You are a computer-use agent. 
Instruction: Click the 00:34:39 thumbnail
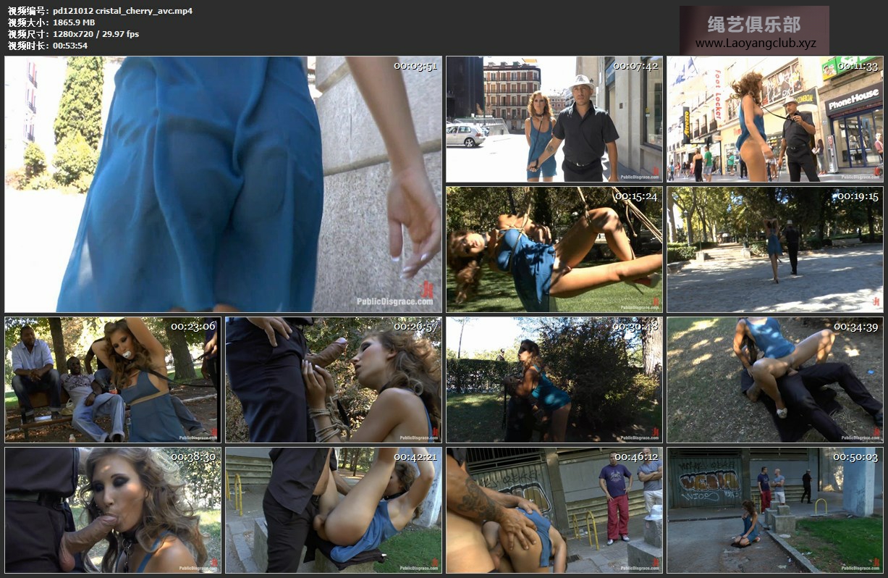point(774,380)
